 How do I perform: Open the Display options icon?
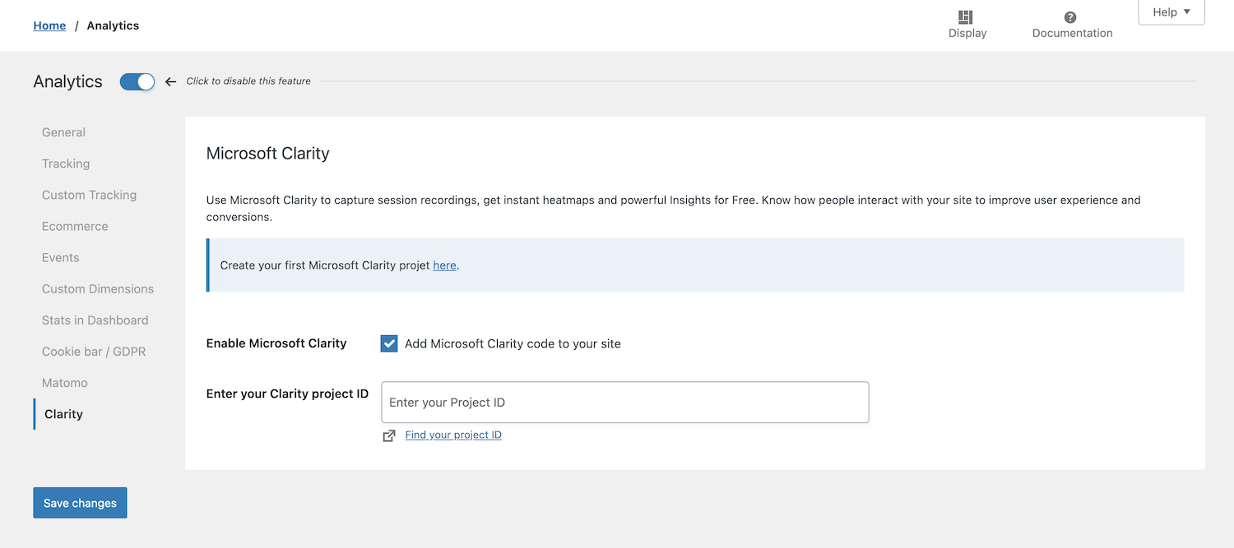click(x=967, y=17)
